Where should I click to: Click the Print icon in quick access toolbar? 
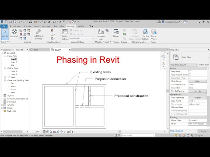tap(31, 22)
